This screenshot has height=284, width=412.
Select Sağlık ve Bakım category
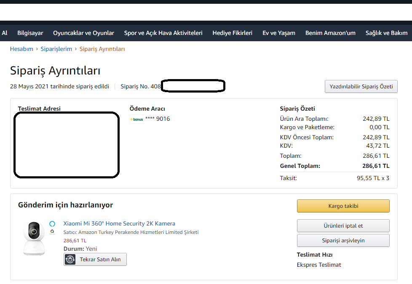[386, 33]
